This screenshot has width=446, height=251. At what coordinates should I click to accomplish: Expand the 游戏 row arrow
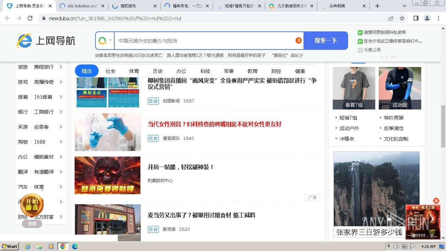point(61,82)
